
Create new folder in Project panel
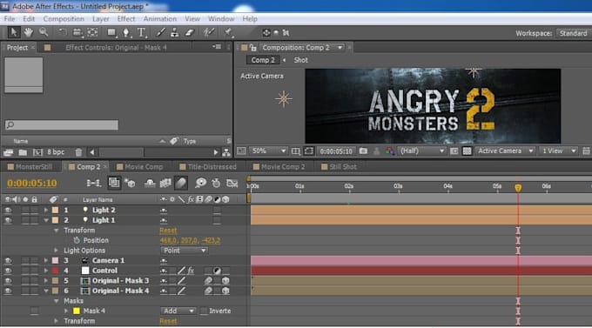pyautogui.click(x=23, y=152)
